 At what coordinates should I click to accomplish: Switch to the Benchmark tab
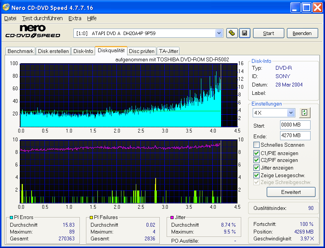pyautogui.click(x=21, y=51)
